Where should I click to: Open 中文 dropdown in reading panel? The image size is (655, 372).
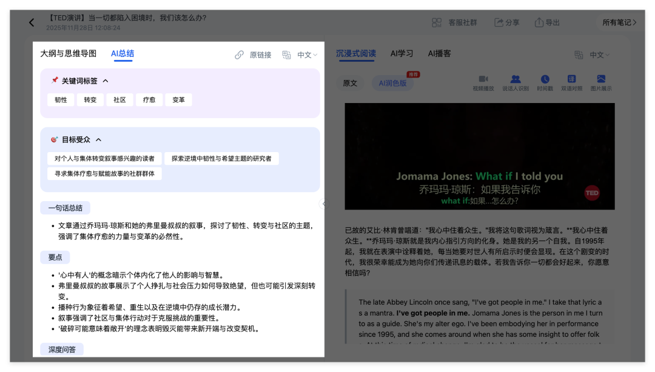[x=599, y=55]
